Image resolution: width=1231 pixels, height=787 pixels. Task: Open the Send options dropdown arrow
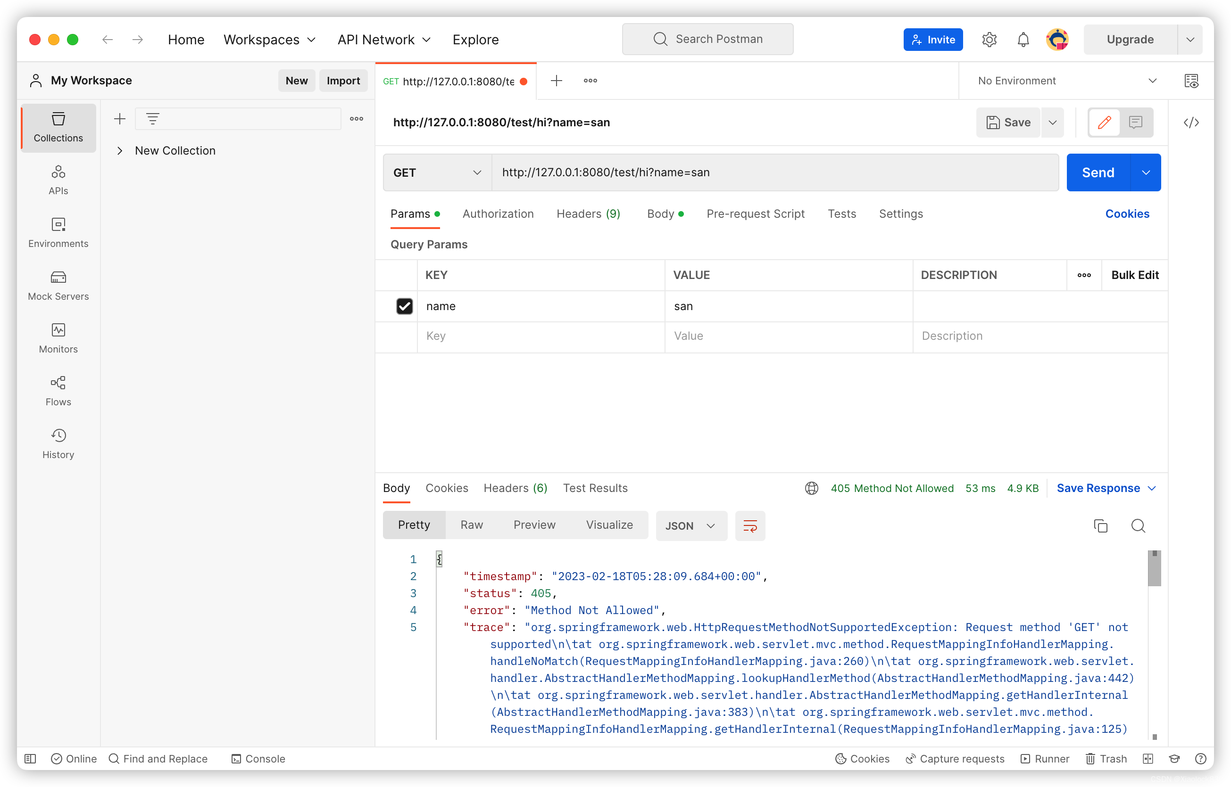coord(1146,172)
